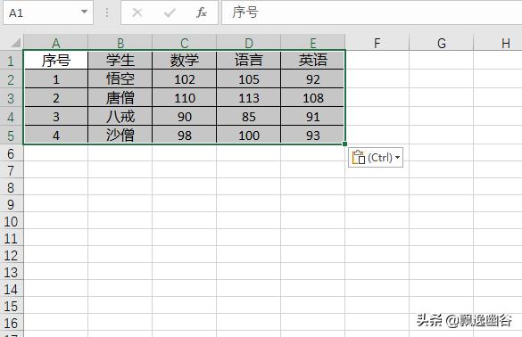Click the formula bar Enter checkmark icon

pyautogui.click(x=170, y=12)
